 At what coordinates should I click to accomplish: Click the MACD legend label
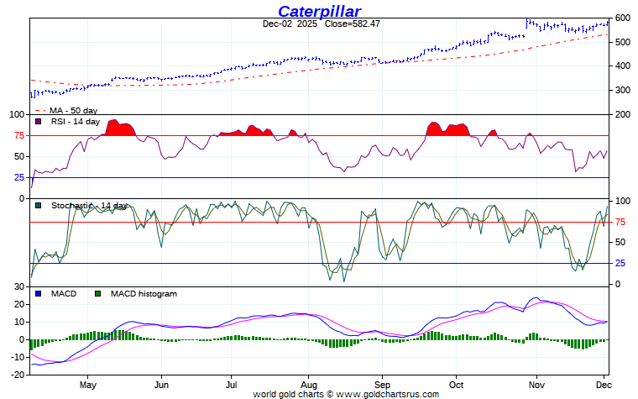pyautogui.click(x=64, y=293)
